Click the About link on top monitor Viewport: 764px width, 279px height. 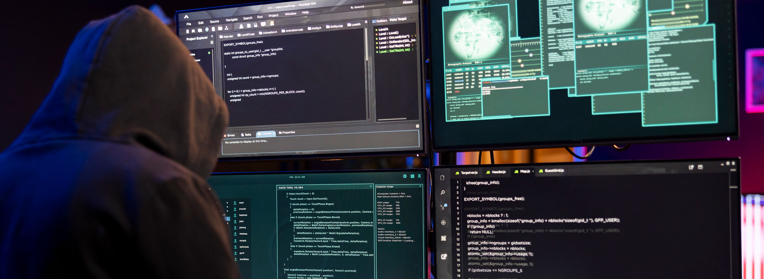tap(407, 2)
